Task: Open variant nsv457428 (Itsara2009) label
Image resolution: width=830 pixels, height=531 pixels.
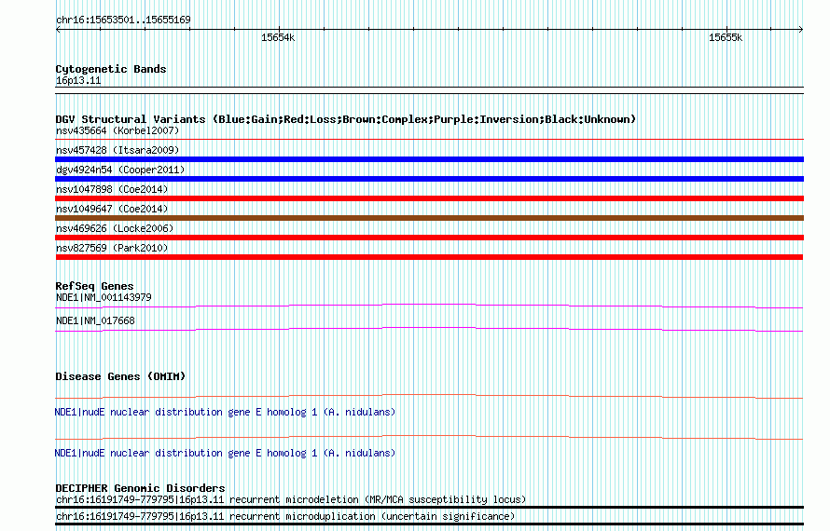Action: (x=118, y=150)
